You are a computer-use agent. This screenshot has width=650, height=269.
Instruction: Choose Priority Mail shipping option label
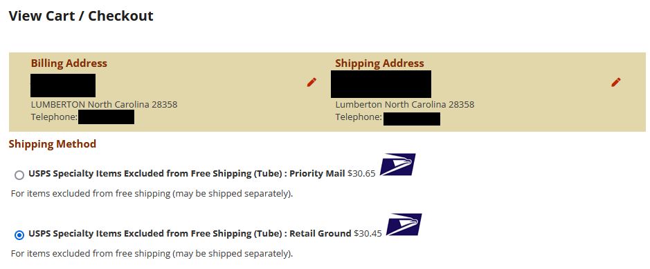click(x=186, y=174)
